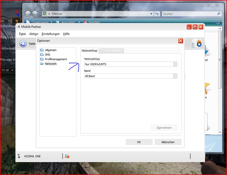Switch to the Netzwerktyp tab
The image size is (227, 175).
89,51
